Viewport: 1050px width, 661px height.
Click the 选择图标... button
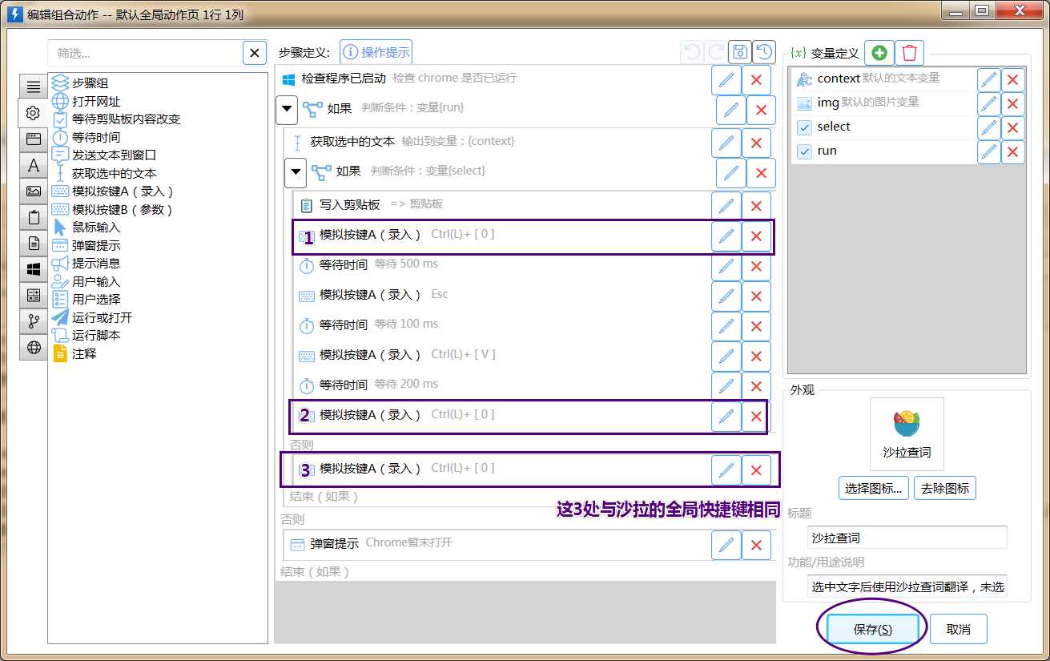pyautogui.click(x=874, y=488)
